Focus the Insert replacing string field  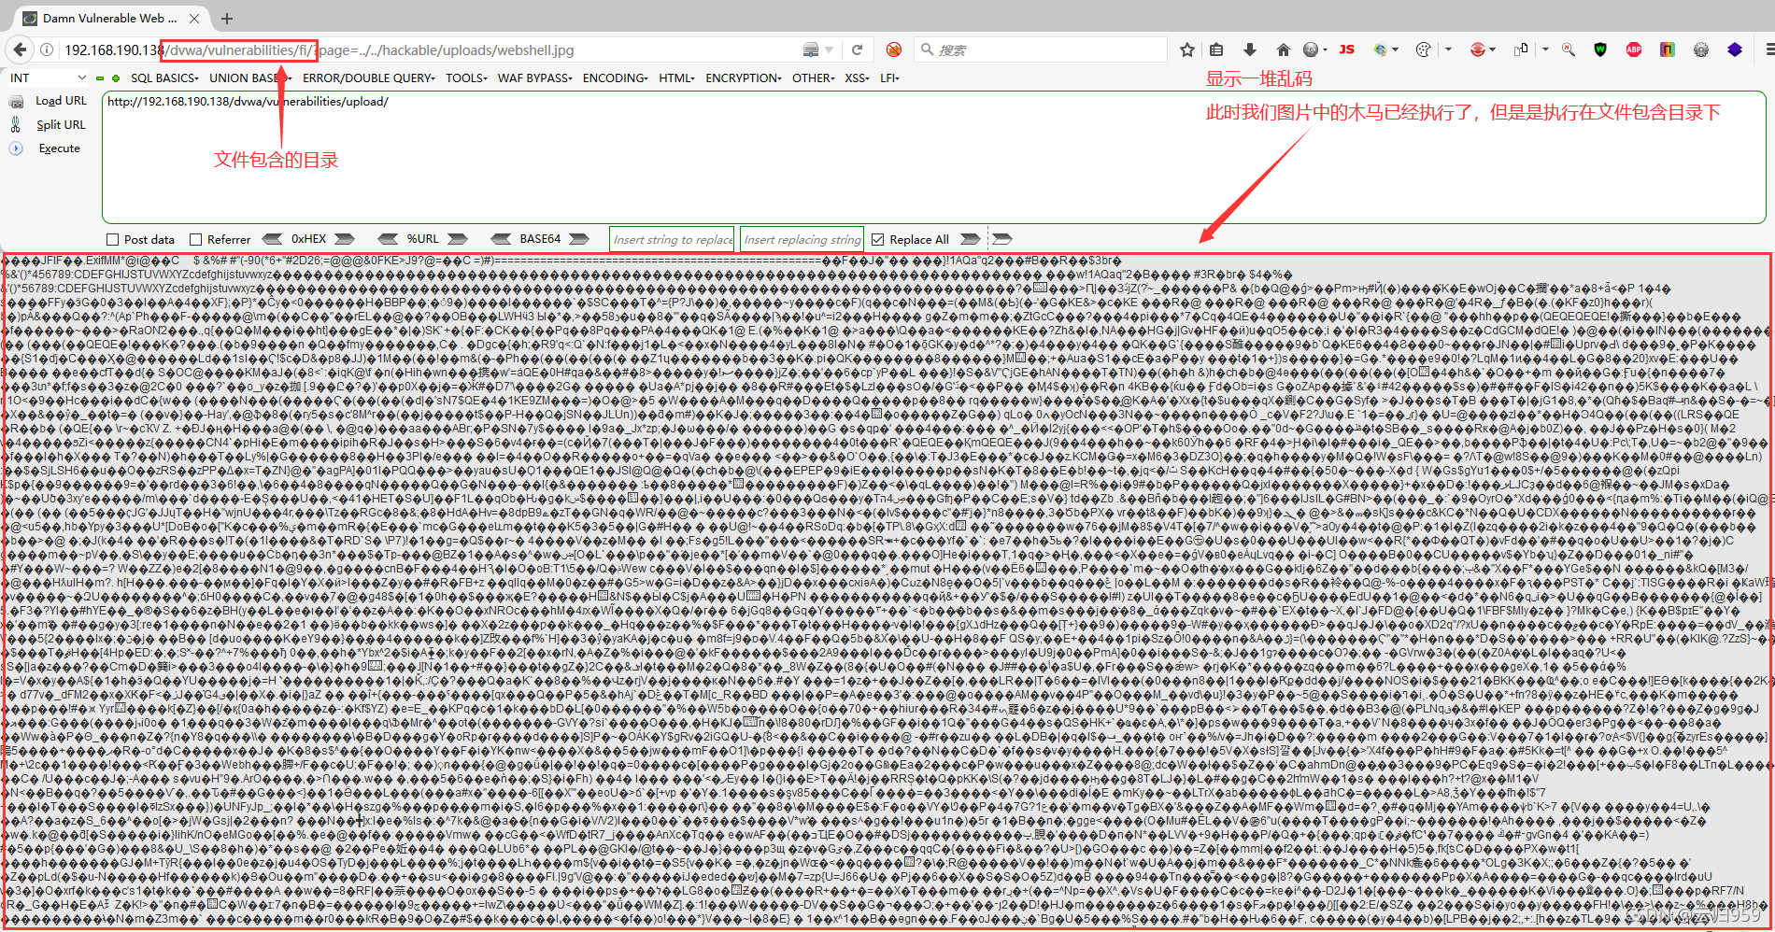[x=802, y=239]
